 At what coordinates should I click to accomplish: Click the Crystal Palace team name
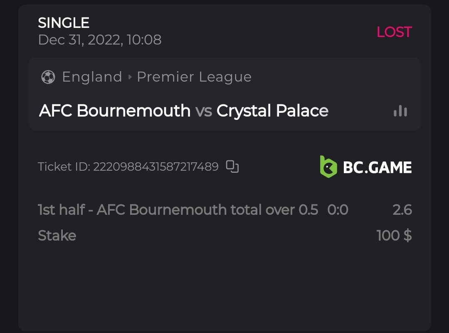pyautogui.click(x=272, y=111)
